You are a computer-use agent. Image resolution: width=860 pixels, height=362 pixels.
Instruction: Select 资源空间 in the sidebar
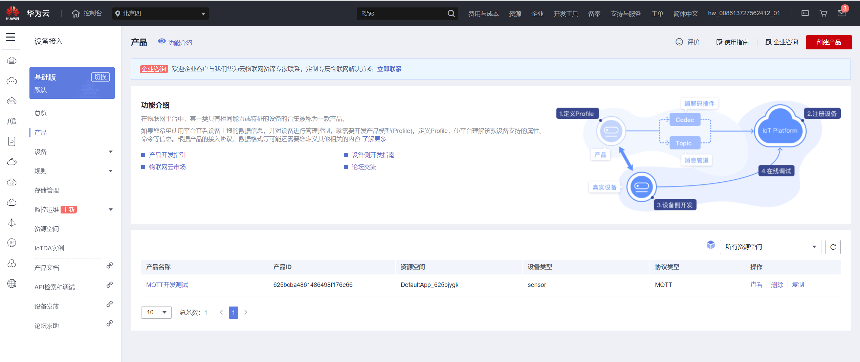pyautogui.click(x=47, y=229)
